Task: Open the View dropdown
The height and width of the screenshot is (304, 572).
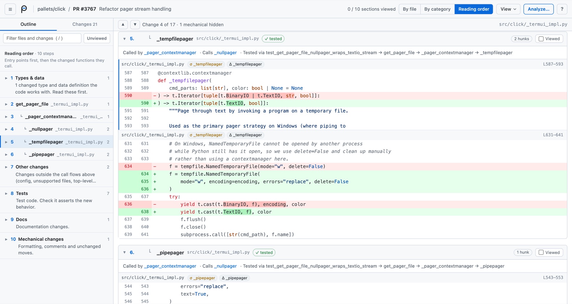Action: click(x=508, y=9)
